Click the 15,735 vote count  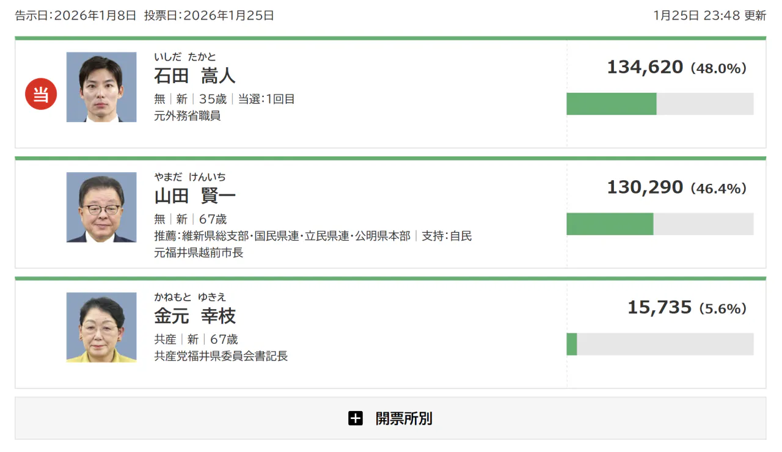click(659, 308)
